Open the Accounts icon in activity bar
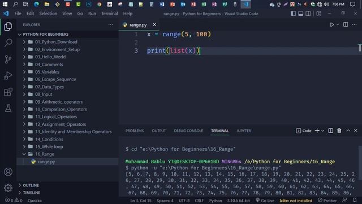Image resolution: width=362 pixels, height=204 pixels. point(8,172)
